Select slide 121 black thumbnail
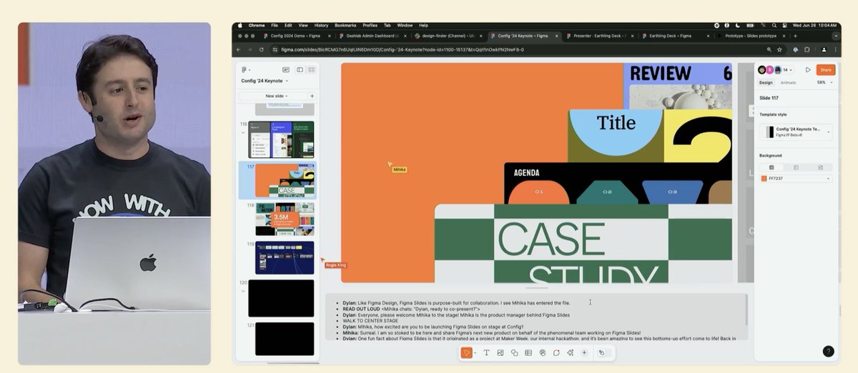Screen dimensions: 858x373 pyautogui.click(x=285, y=339)
